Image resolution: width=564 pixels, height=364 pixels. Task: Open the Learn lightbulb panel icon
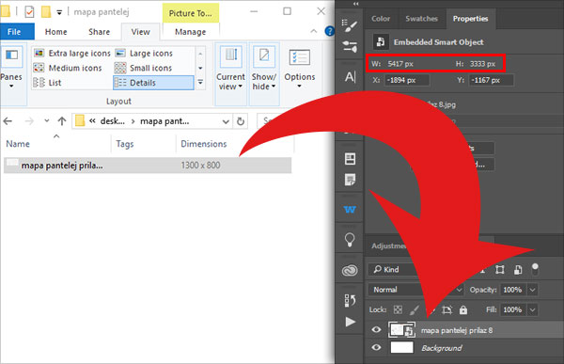[x=350, y=240]
